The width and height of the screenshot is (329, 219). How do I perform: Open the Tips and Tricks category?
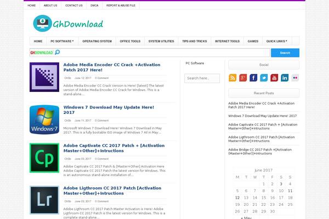(195, 41)
